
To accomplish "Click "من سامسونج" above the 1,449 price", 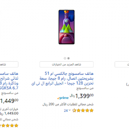I will 10,93.
